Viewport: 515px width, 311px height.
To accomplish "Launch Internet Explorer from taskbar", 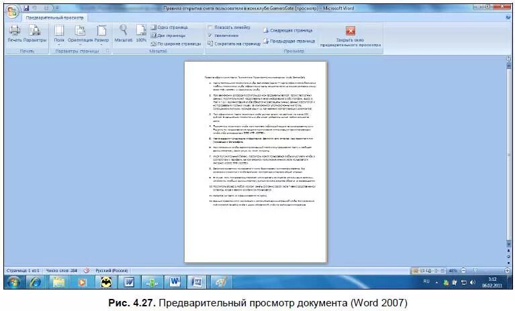I will pos(35,282).
